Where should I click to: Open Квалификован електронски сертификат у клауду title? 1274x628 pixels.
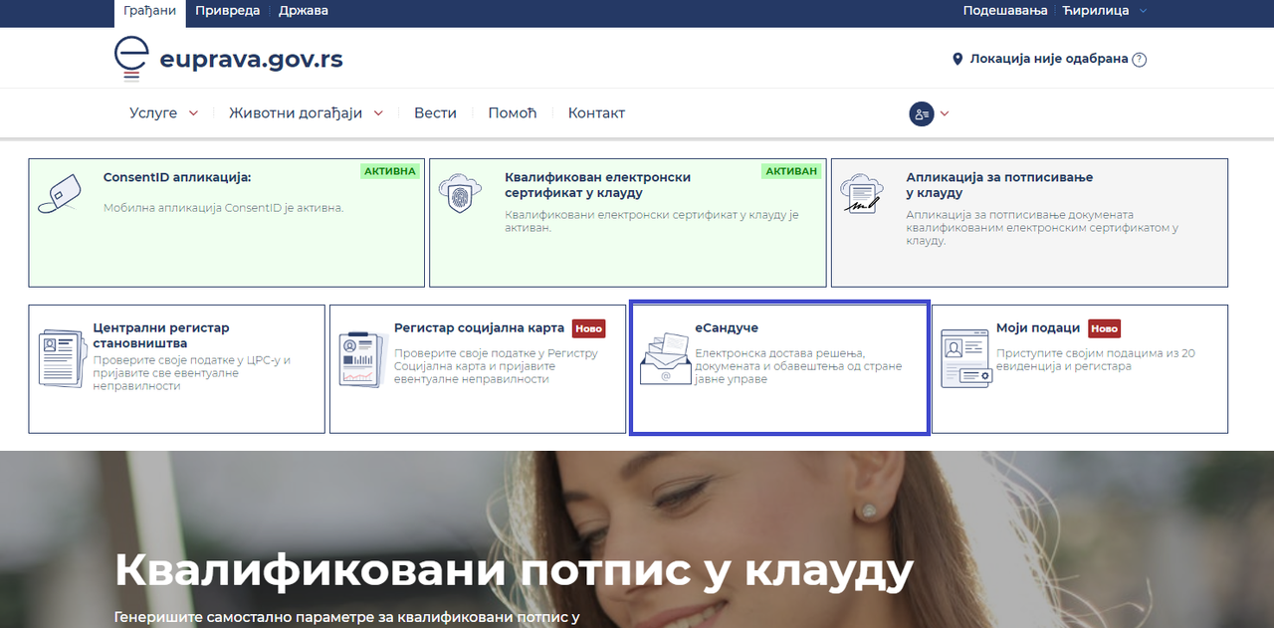pos(597,185)
